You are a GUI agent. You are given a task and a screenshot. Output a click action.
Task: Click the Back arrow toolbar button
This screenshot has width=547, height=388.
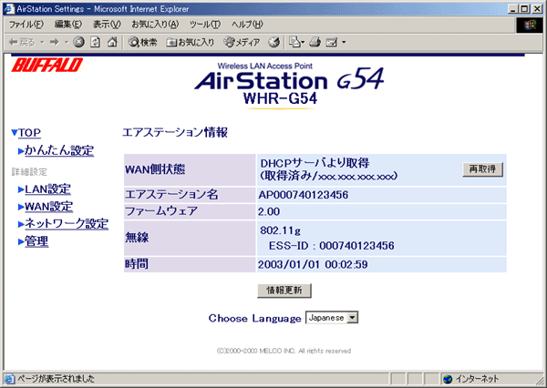pyautogui.click(x=22, y=43)
